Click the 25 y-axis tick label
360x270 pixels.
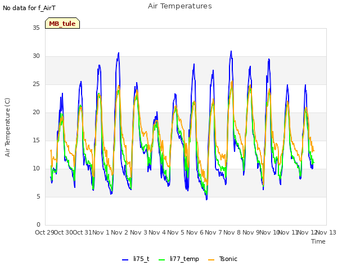click(x=36, y=84)
